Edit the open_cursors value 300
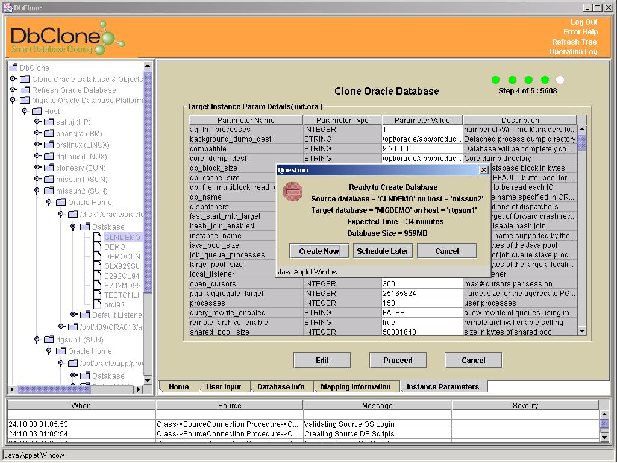 [422, 284]
